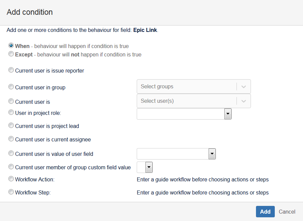Expand the group custom field value dropdown

click(148, 167)
